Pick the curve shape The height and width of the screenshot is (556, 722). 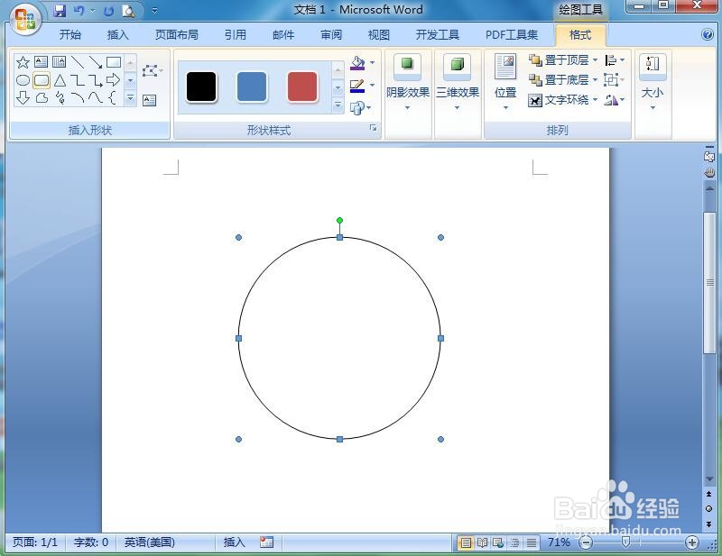pos(96,97)
